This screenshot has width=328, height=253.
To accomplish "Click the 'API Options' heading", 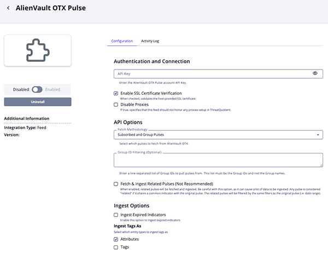I will (128, 122).
